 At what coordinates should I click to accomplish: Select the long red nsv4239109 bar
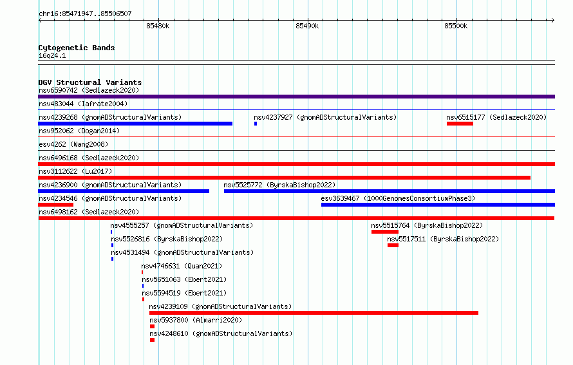(314, 313)
